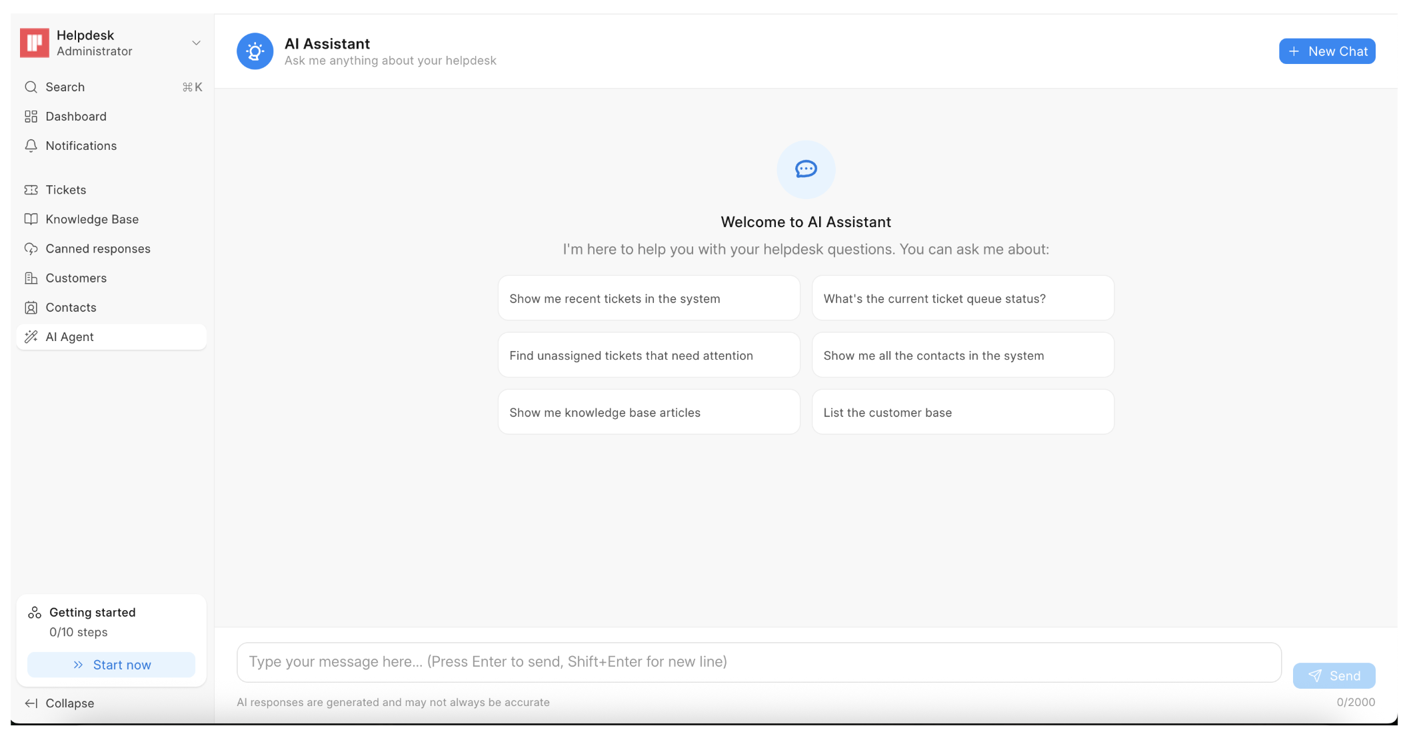
Task: Click the AI Assistant lightbulb icon
Action: pyautogui.click(x=255, y=51)
